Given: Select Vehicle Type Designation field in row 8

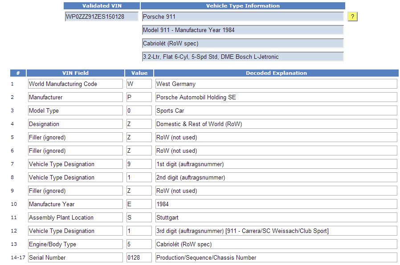Looking at the screenshot, I should (x=75, y=177).
